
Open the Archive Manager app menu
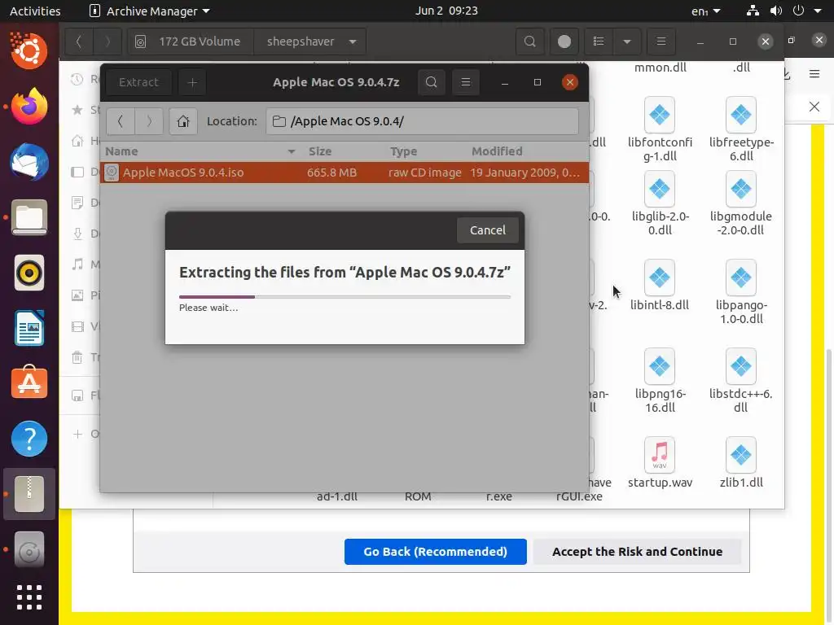(x=150, y=11)
